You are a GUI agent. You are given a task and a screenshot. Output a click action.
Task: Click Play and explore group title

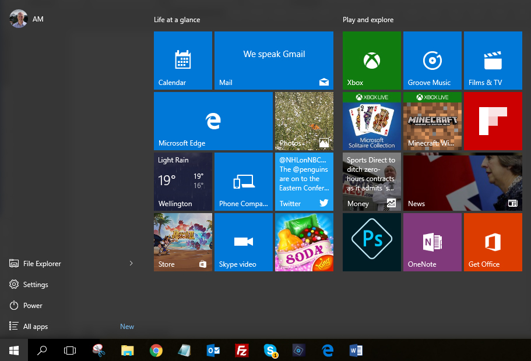point(368,20)
